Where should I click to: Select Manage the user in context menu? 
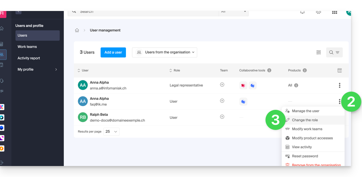tap(313, 111)
